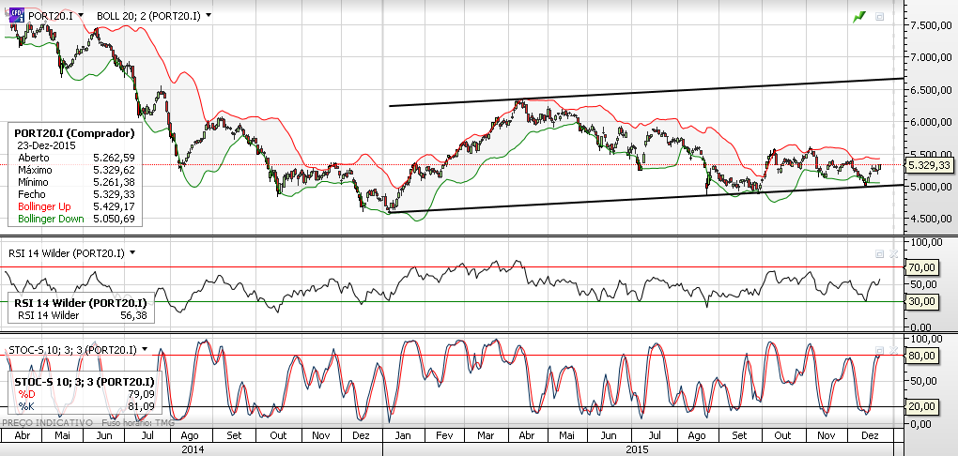
Task: Click the Bollinger Down value 5.050,69
Action: click(114, 219)
